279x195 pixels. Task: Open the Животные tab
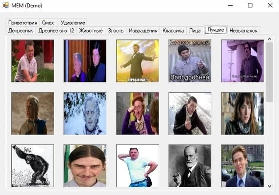coord(91,31)
